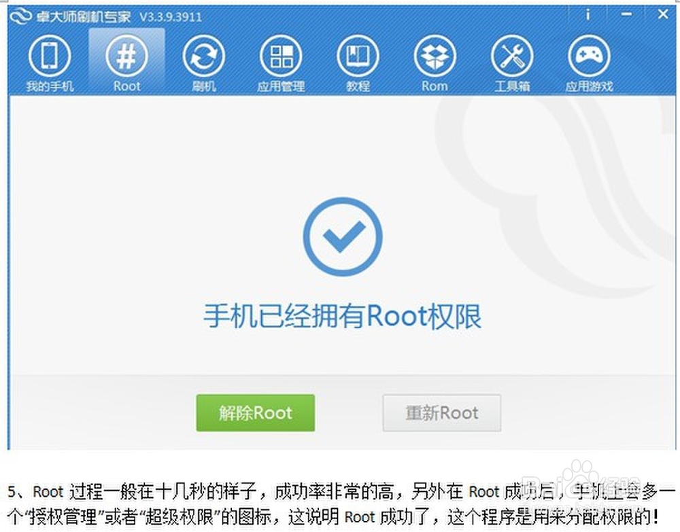Minimize the 卓大师 window
The height and width of the screenshot is (532, 680).
coord(626,14)
